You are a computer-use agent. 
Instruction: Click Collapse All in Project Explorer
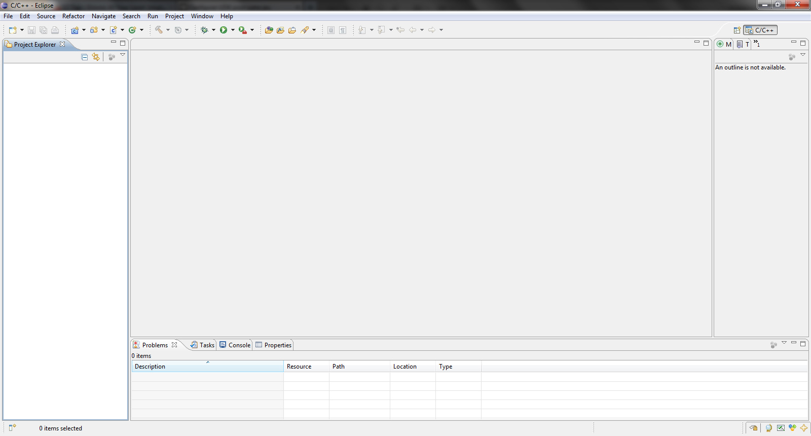tap(85, 57)
